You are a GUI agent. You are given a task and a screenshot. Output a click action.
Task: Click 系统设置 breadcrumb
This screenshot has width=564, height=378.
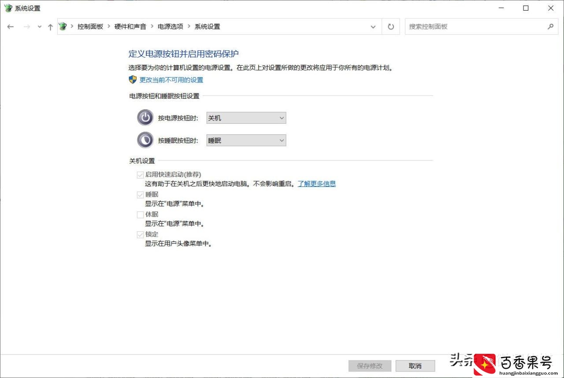coord(208,26)
